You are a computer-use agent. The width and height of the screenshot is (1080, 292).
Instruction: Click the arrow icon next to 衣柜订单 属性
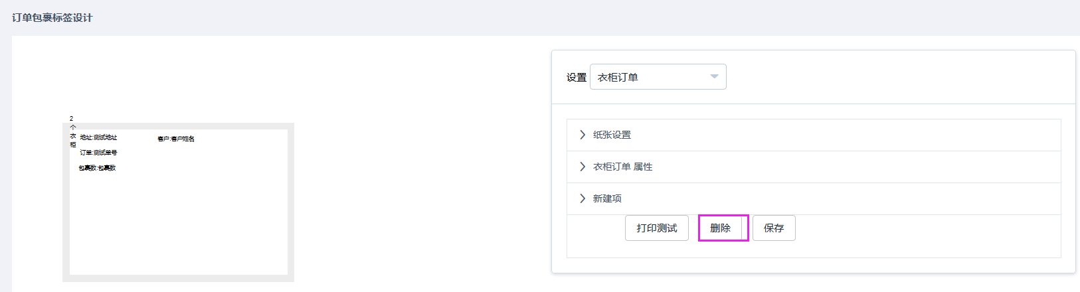click(x=583, y=167)
